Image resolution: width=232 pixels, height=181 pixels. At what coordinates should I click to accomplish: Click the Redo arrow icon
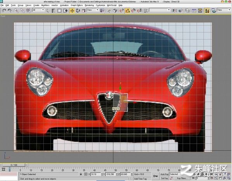click(10, 10)
